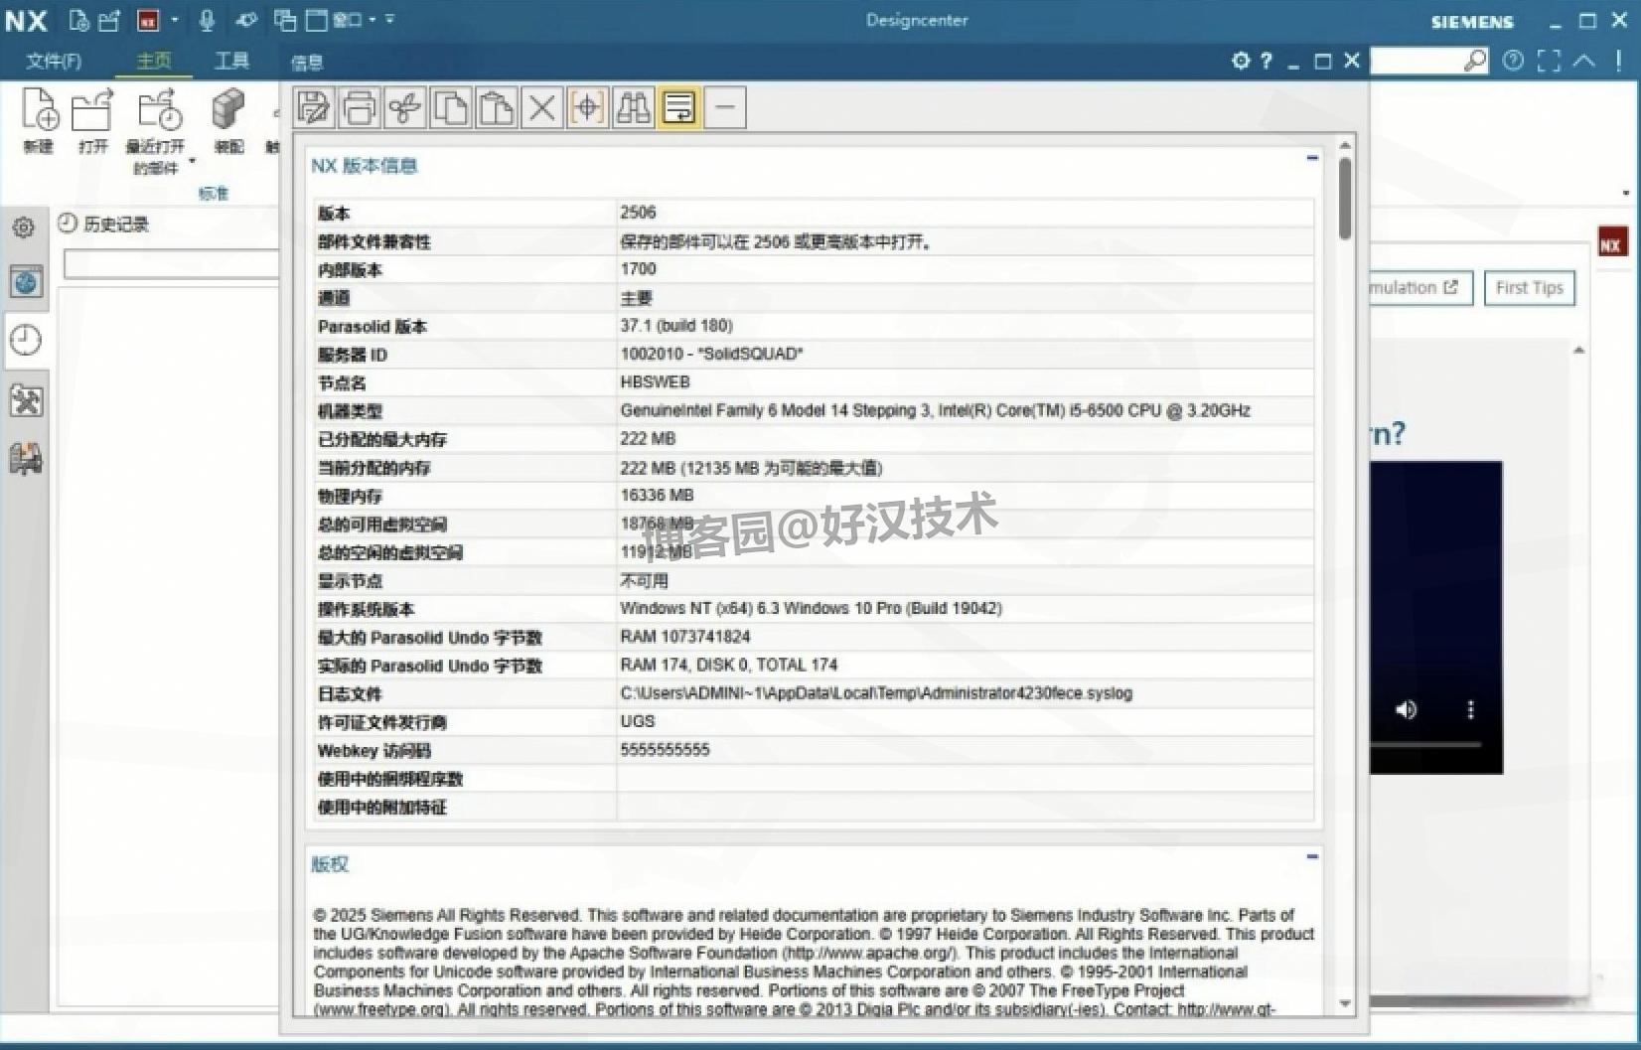Click the Print icon in the information toolbar
Viewport: 1641px width, 1050px height.
tap(359, 107)
